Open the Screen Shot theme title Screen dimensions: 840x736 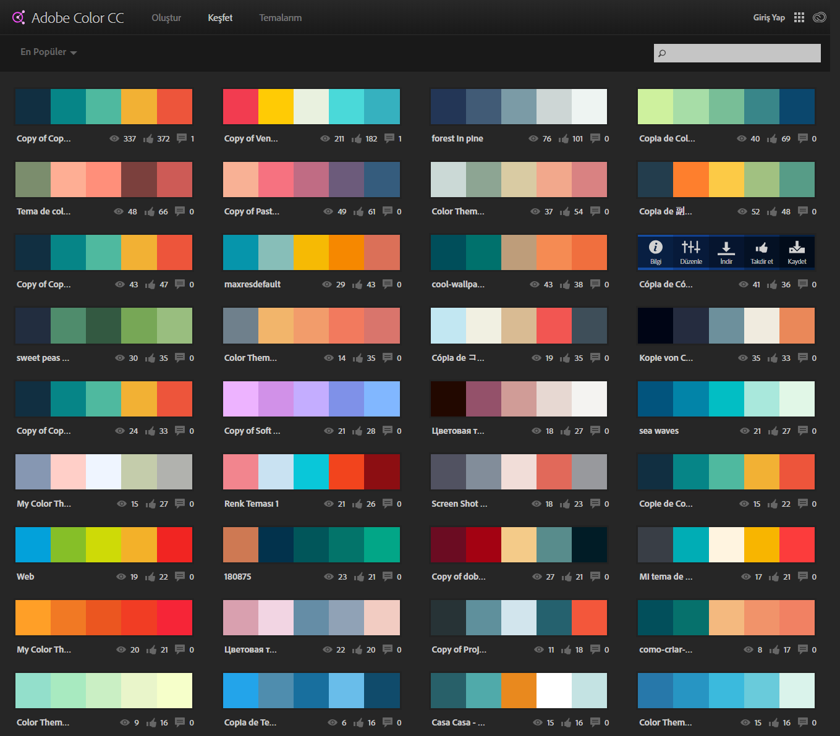click(x=459, y=504)
